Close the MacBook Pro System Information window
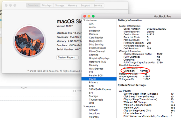Image resolution: width=181 pixels, height=118 pixels. [x=84, y=16]
